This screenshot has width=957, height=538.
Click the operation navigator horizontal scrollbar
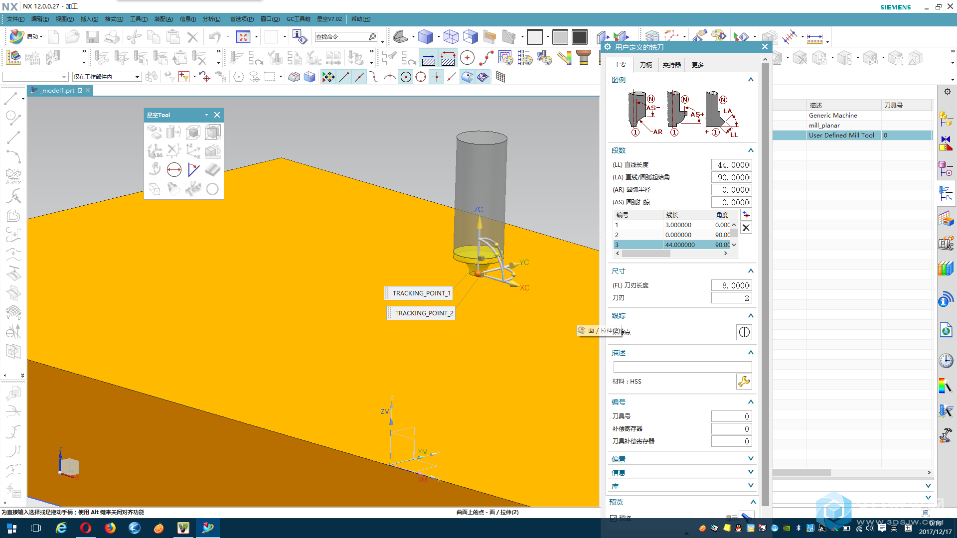(802, 473)
